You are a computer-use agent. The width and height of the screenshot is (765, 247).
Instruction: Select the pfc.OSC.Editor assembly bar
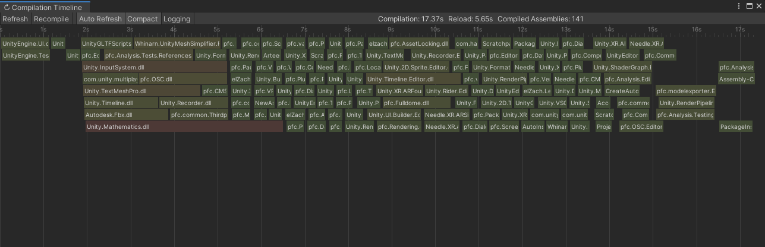(641, 126)
